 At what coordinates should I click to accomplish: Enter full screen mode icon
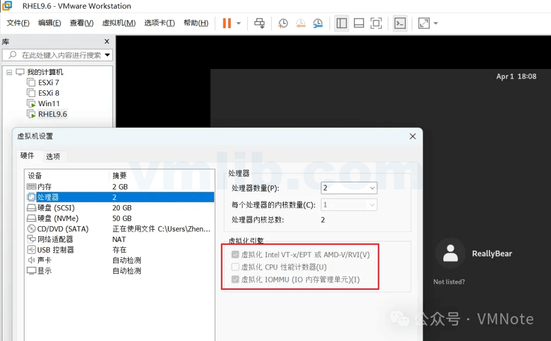tap(376, 23)
